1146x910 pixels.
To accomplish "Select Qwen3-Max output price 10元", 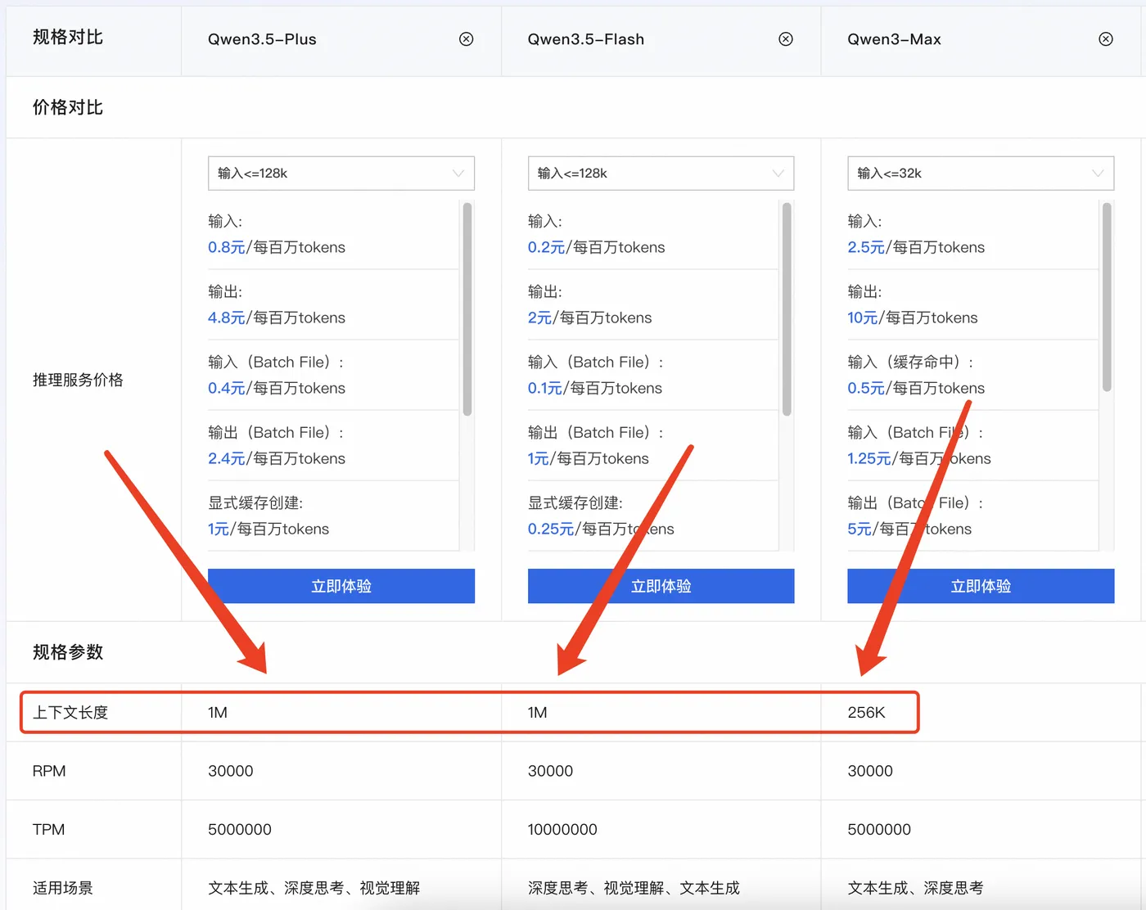I will pos(863,318).
